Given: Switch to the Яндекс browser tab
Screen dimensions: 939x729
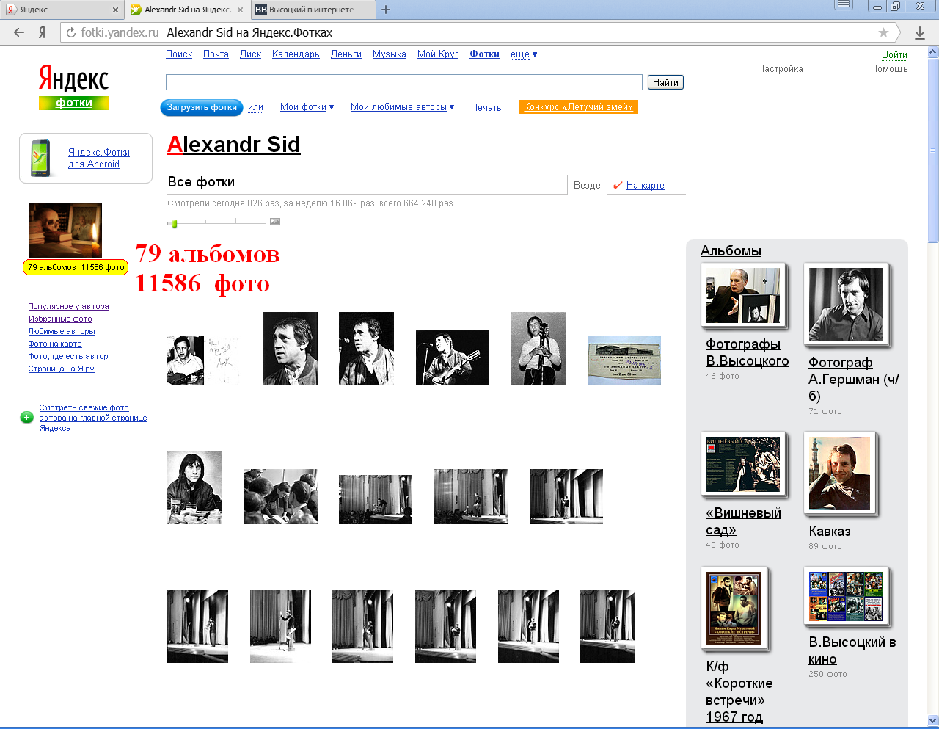Looking at the screenshot, I should [x=62, y=10].
